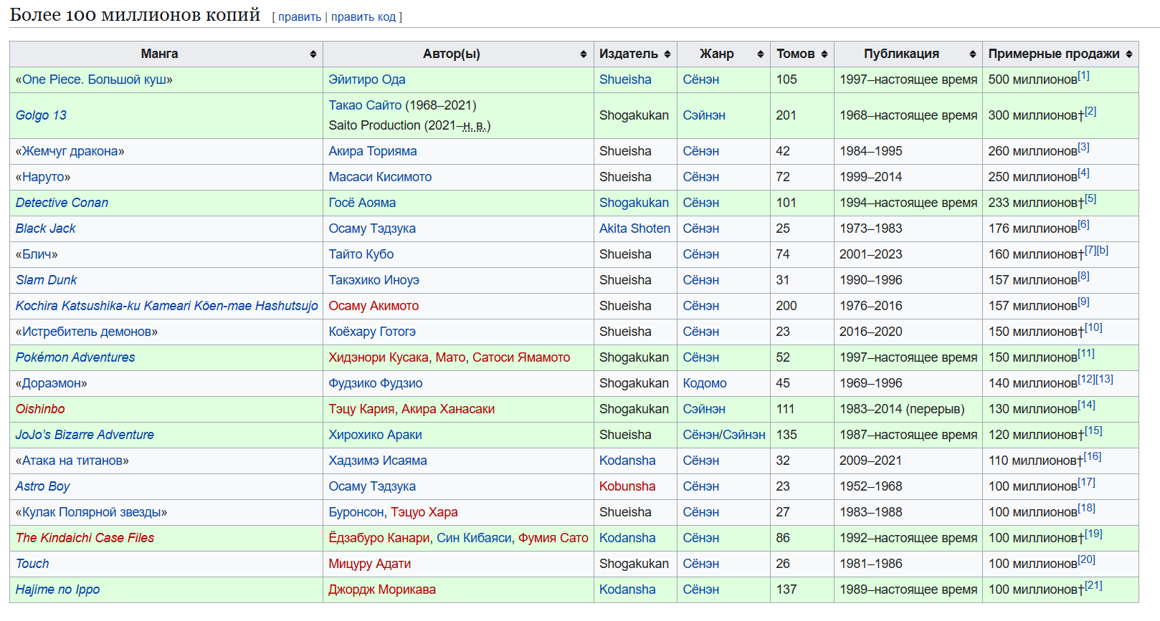Open the red Kobunsha publisher link
Screen dimensions: 1160x621
(x=627, y=486)
